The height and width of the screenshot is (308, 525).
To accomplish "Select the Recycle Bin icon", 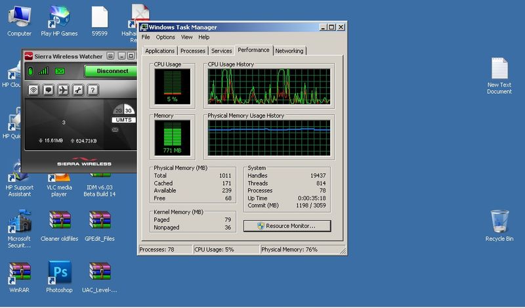I will (499, 226).
